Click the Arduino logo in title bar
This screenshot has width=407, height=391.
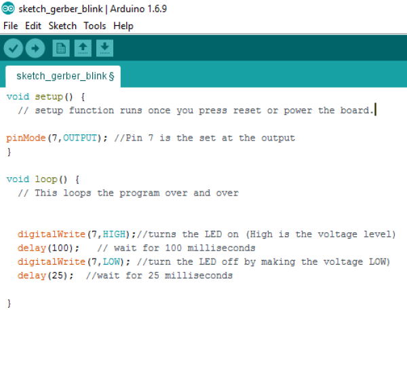click(8, 8)
